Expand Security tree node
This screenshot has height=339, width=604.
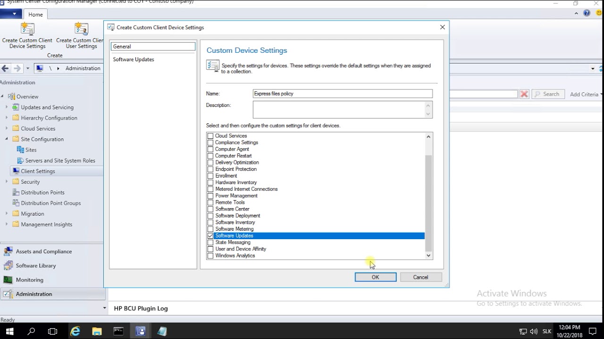coord(7,182)
